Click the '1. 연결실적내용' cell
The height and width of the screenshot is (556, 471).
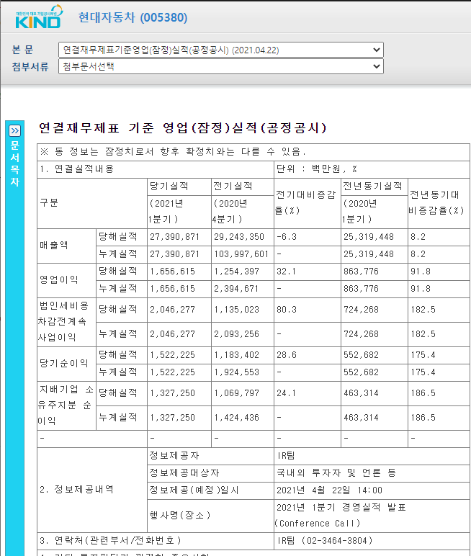tap(156, 169)
